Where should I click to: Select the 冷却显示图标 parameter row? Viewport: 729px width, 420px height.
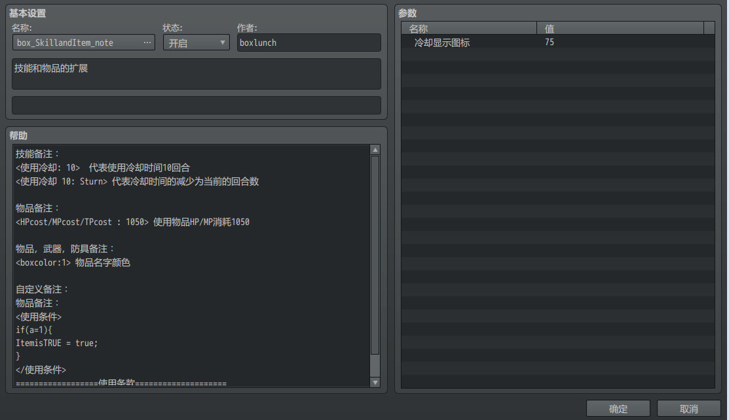coord(558,43)
